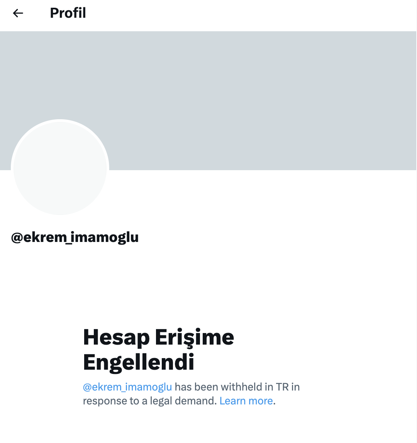Click the word Hesap in the heading
The width and height of the screenshot is (417, 443).
116,338
